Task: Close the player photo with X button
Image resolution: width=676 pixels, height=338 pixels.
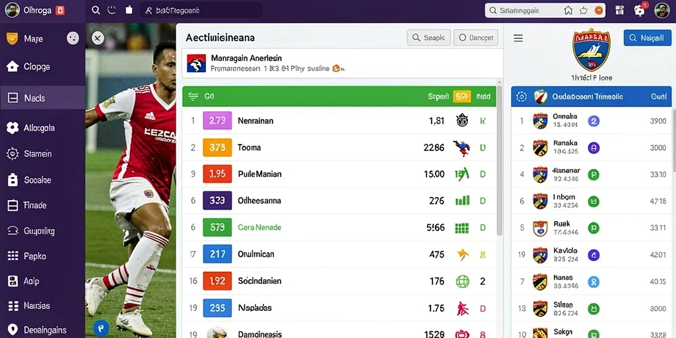Action: click(x=98, y=38)
